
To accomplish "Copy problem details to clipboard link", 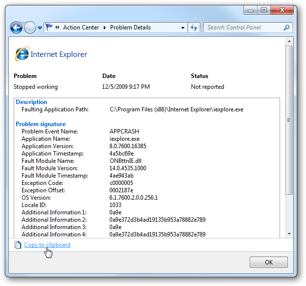I will click(x=47, y=245).
